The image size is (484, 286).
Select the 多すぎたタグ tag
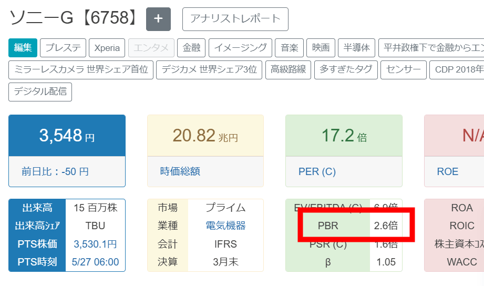pyautogui.click(x=346, y=70)
